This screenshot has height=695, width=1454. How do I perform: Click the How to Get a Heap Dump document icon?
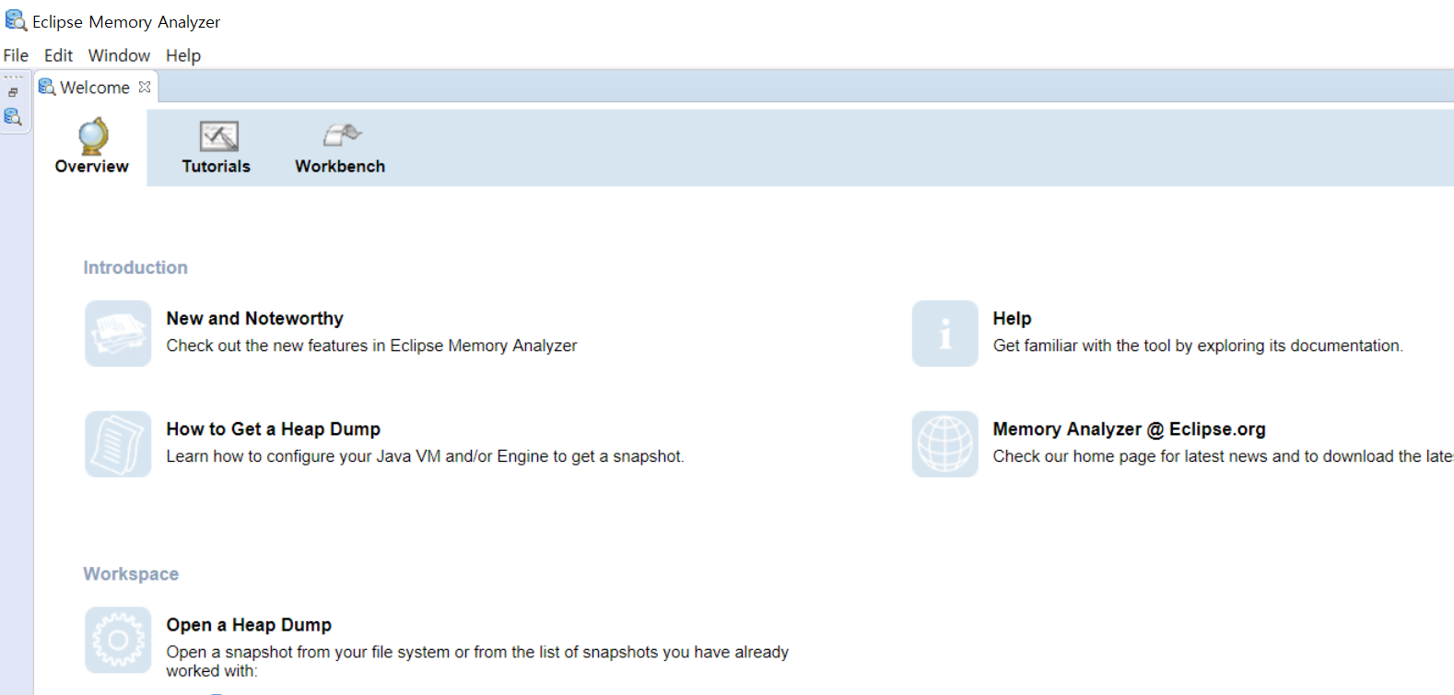click(118, 444)
